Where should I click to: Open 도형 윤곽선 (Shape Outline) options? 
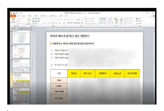point(129,21)
